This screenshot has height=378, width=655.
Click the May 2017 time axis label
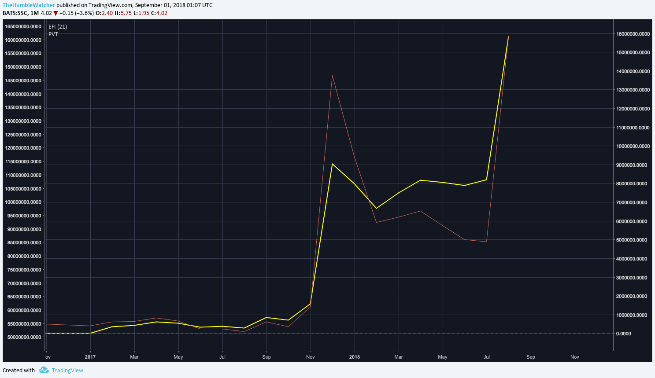click(178, 357)
